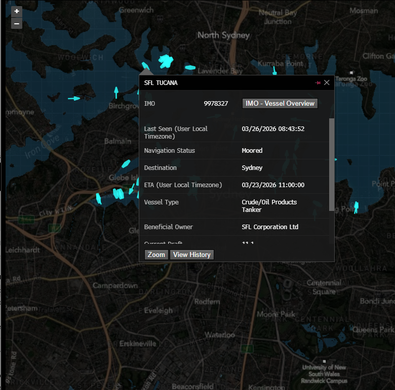395x390 pixels.
Task: Select vessel marker below Kurraba Point
Action: point(274,70)
